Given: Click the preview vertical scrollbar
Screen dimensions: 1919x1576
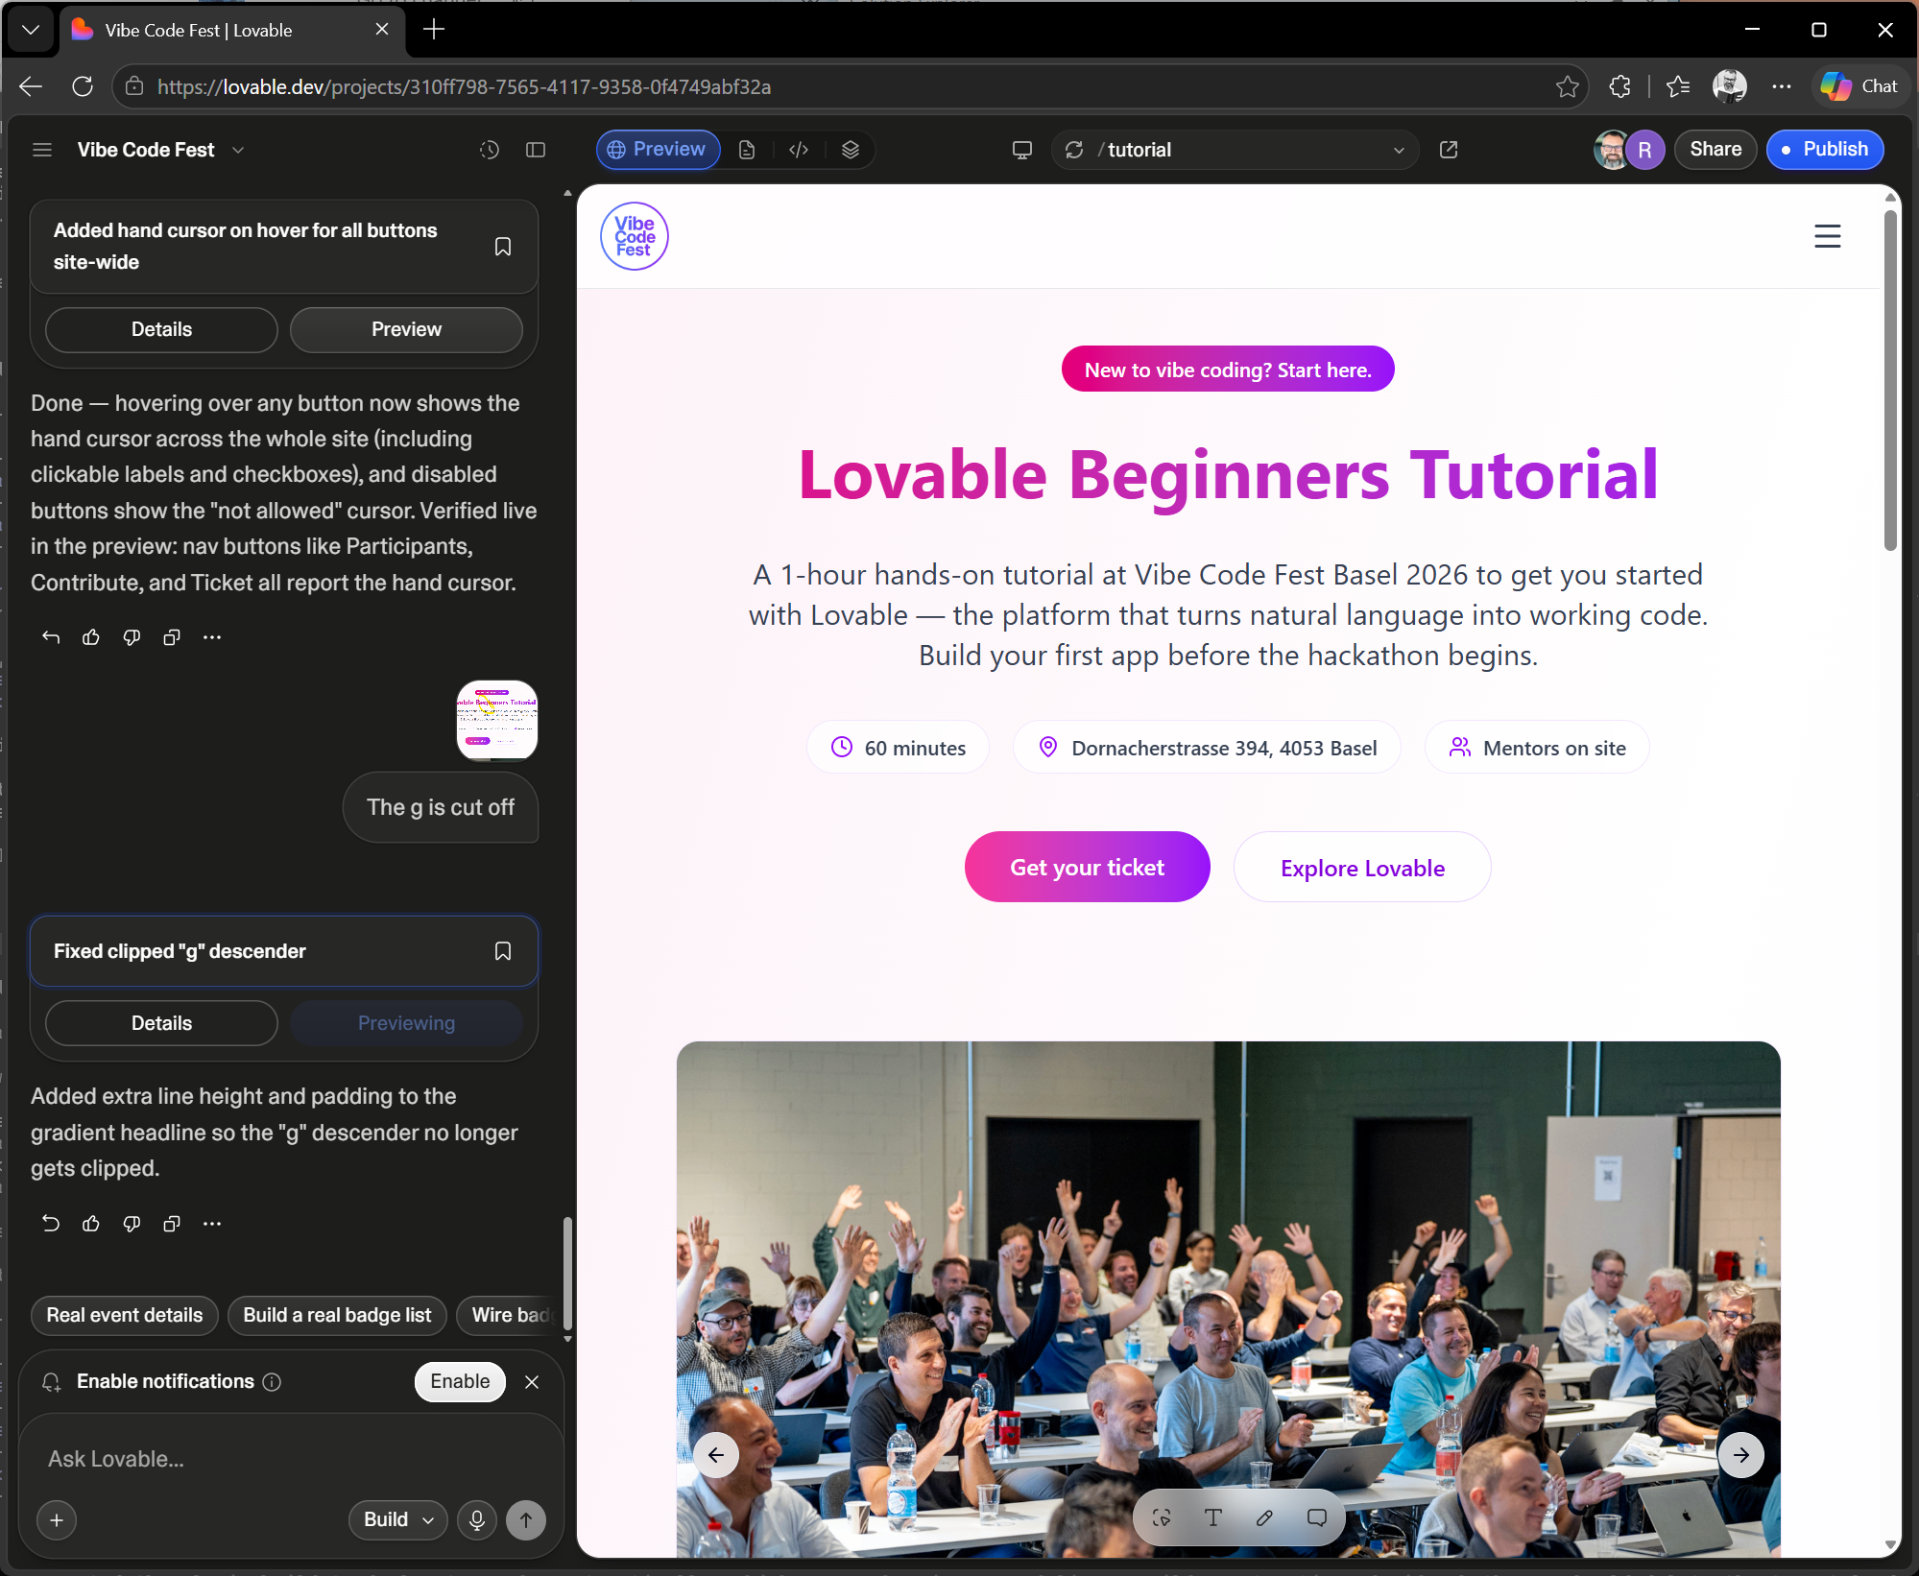Looking at the screenshot, I should click(x=1890, y=379).
